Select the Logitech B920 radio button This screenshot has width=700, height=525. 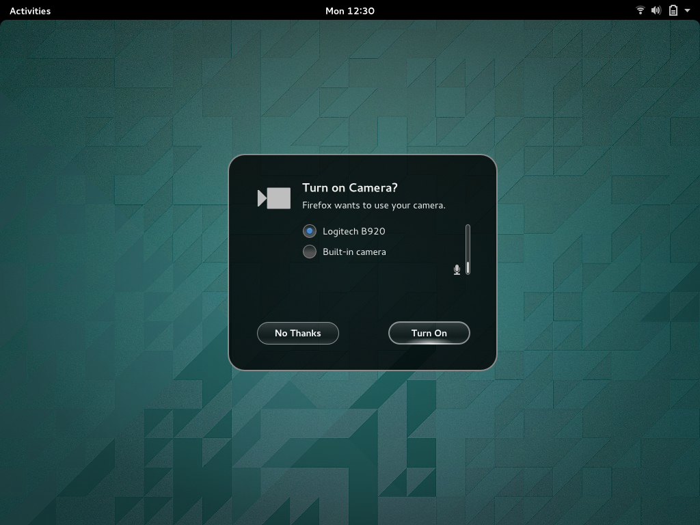point(310,231)
